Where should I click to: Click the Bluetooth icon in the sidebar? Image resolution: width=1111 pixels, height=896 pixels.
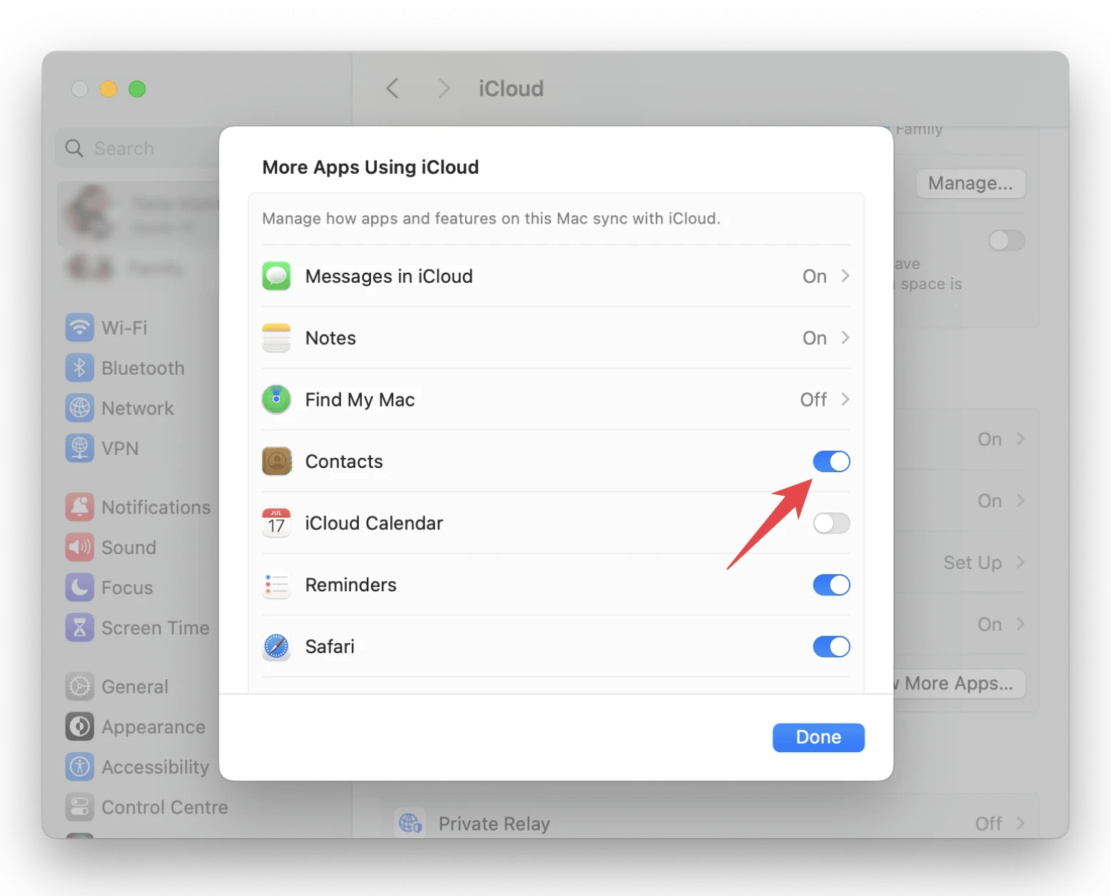click(x=80, y=368)
